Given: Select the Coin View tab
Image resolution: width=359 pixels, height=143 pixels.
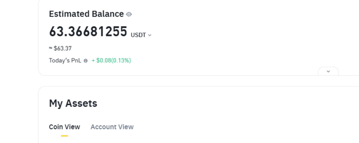Looking at the screenshot, I should pyautogui.click(x=65, y=127).
